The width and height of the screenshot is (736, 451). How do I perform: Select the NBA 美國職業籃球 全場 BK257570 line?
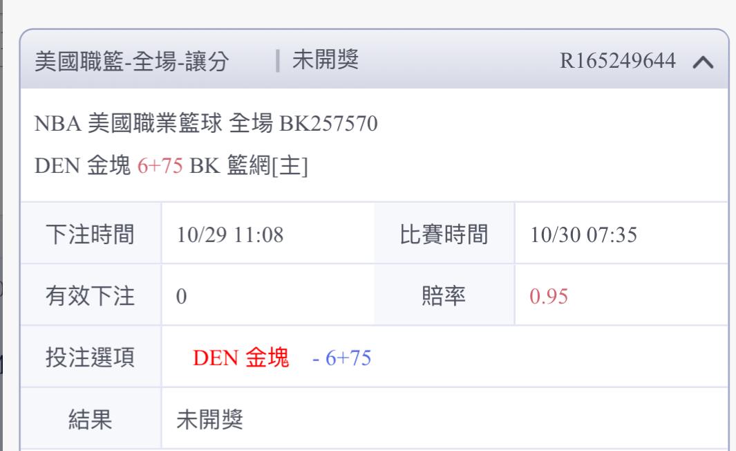click(207, 126)
